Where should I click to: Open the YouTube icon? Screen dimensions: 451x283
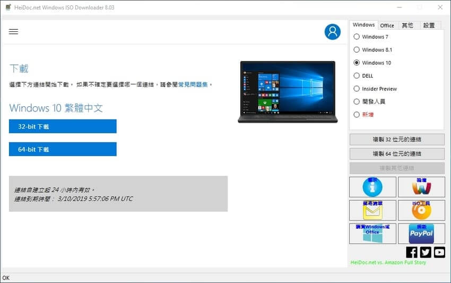coord(439,252)
